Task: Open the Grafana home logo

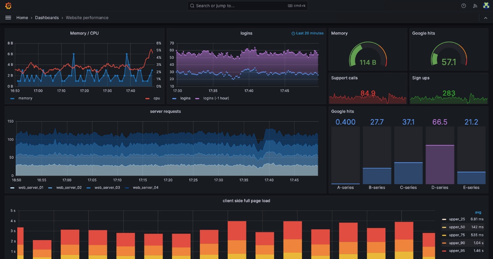Action: click(x=8, y=6)
